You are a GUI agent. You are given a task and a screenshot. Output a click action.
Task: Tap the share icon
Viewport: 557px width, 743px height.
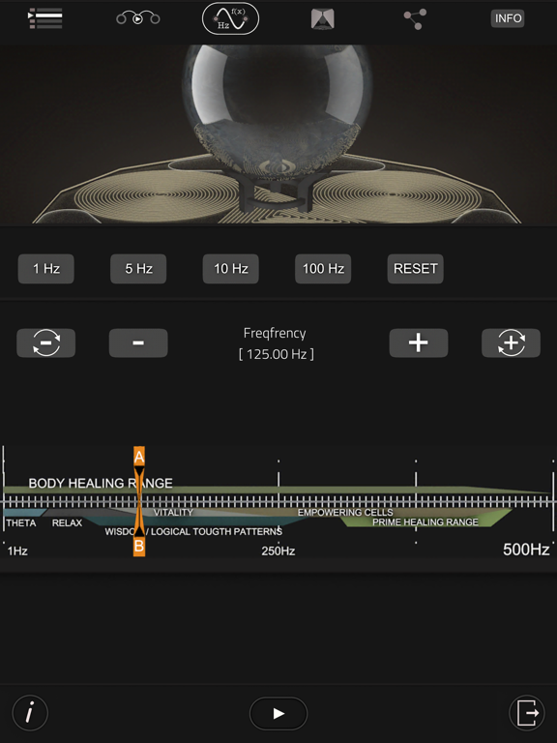415,19
